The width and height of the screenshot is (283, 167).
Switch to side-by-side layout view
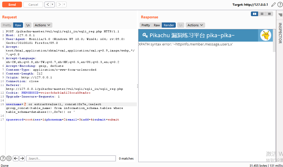click(x=255, y=14)
